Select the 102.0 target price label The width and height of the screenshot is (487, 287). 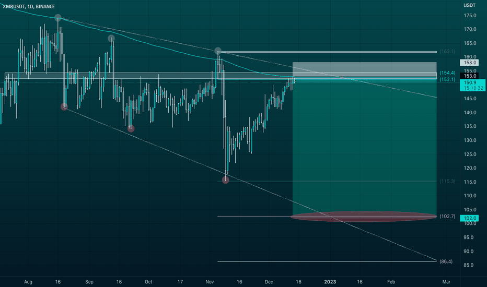pyautogui.click(x=470, y=219)
